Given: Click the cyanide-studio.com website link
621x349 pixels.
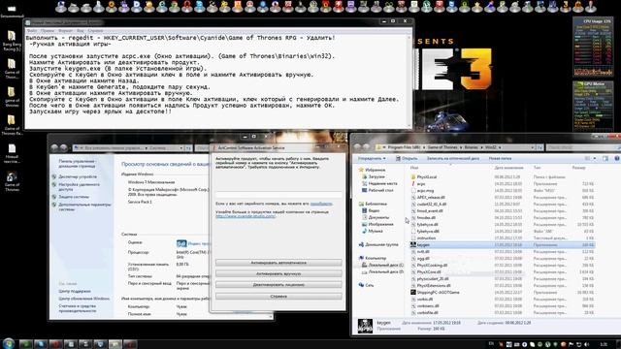Looking at the screenshot, I should tap(245, 216).
